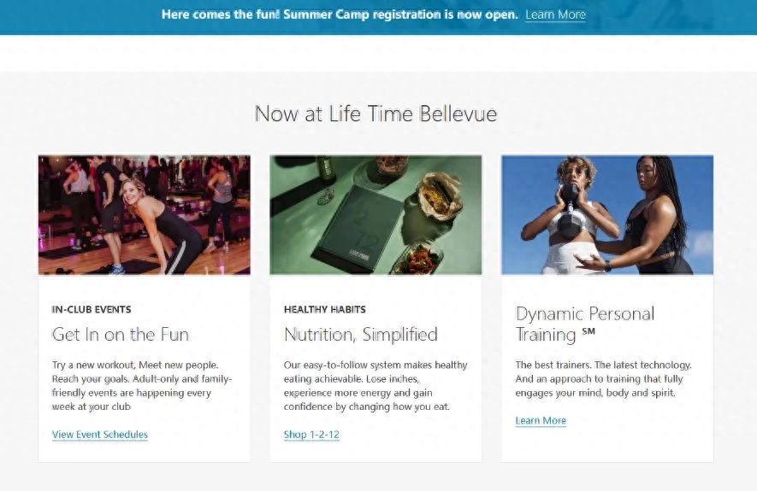Click the SM service mark superscript
Viewport: 757px width, 491px height.
tap(588, 331)
